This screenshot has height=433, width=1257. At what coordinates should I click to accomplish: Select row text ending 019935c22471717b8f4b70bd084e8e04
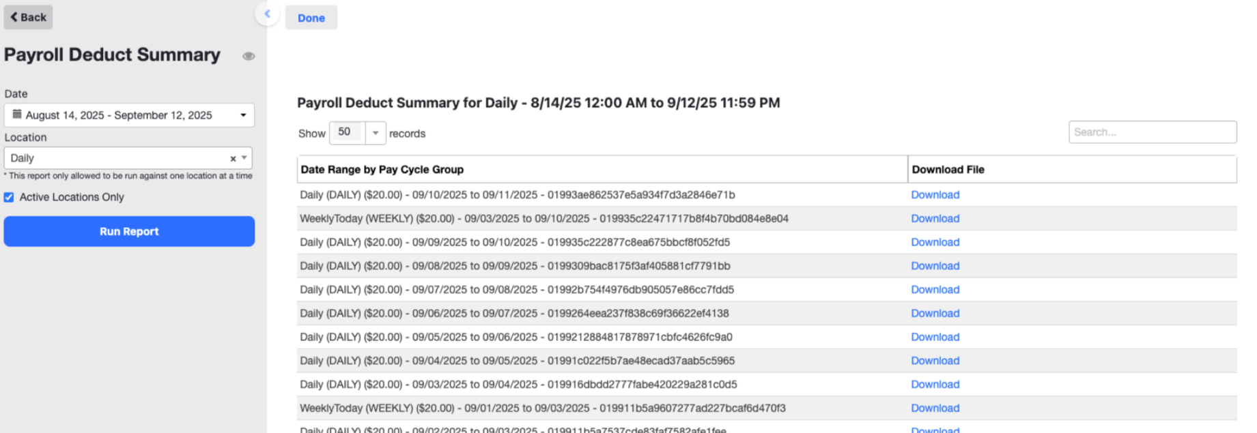[544, 219]
